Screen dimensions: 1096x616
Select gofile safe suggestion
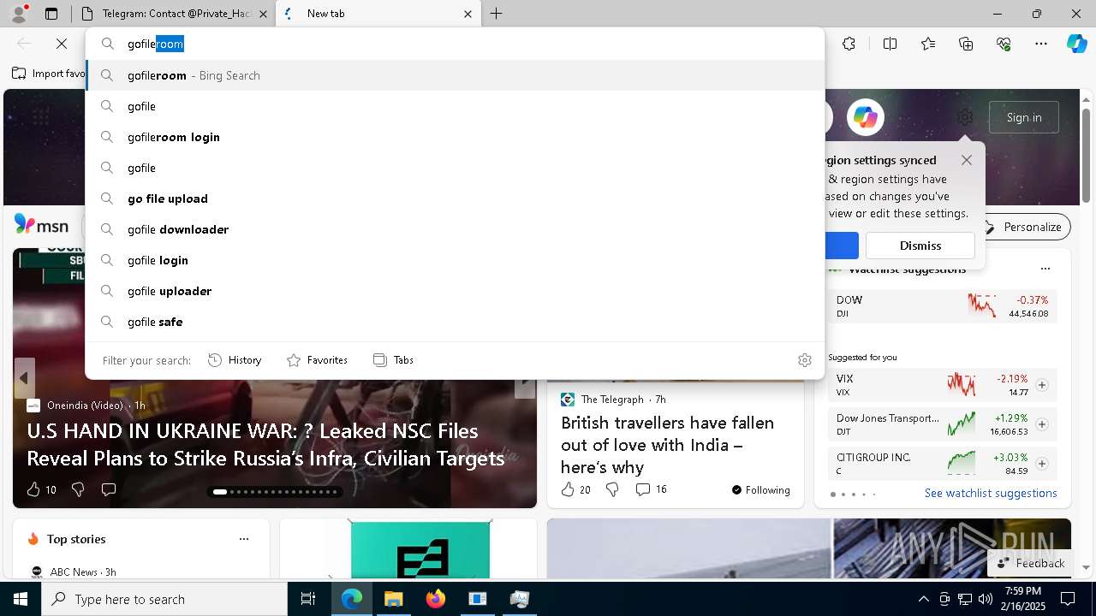(x=455, y=322)
